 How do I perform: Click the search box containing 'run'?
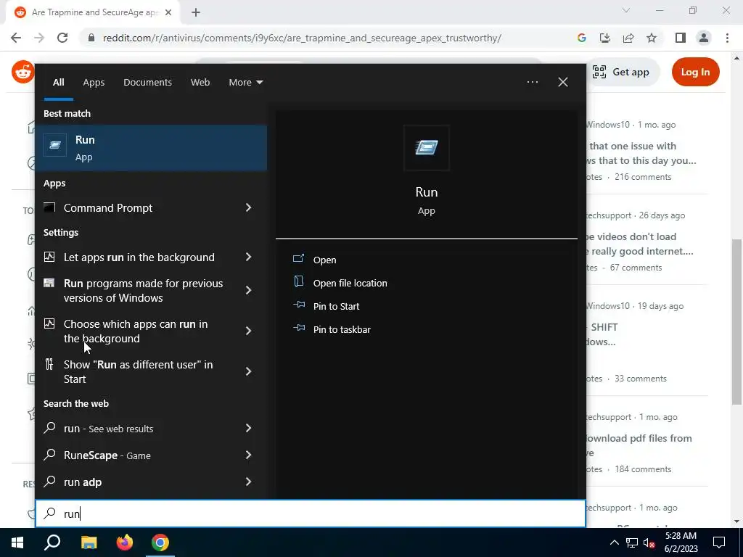tap(311, 513)
